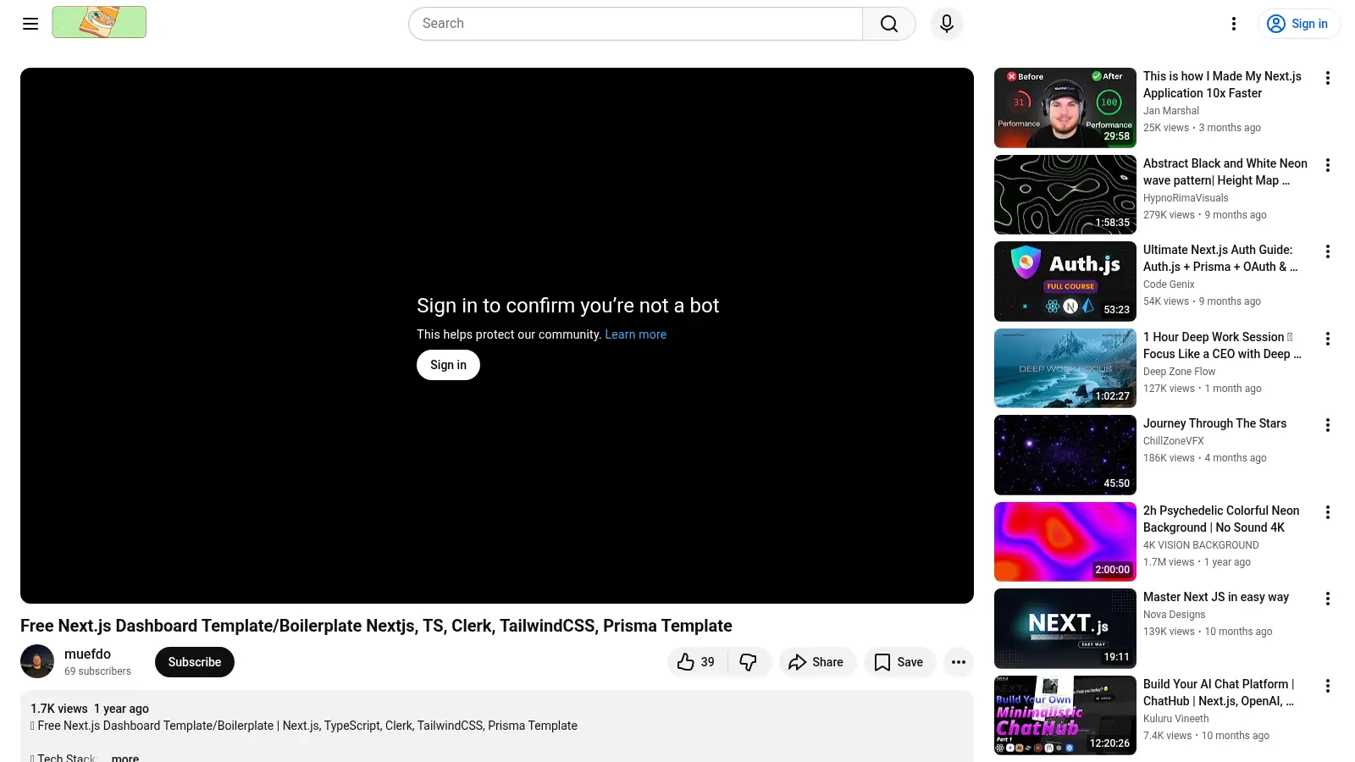The width and height of the screenshot is (1355, 762).
Task: Click the site logo in the header
Action: (99, 22)
